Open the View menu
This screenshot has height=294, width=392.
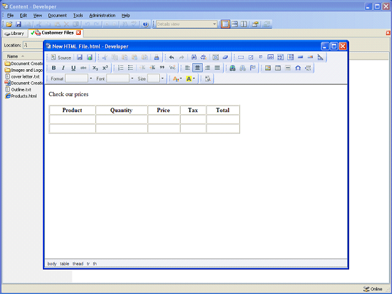[37, 15]
